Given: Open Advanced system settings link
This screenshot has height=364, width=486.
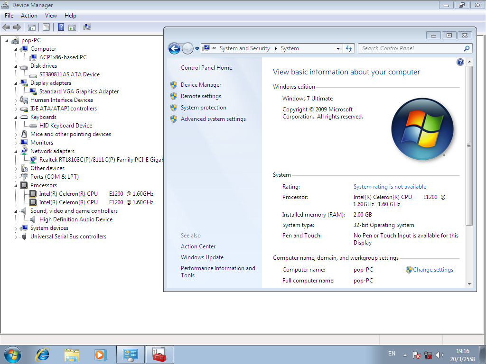Looking at the screenshot, I should [213, 119].
